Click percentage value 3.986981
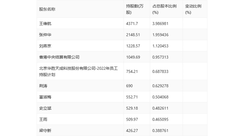 (x=160, y=24)
